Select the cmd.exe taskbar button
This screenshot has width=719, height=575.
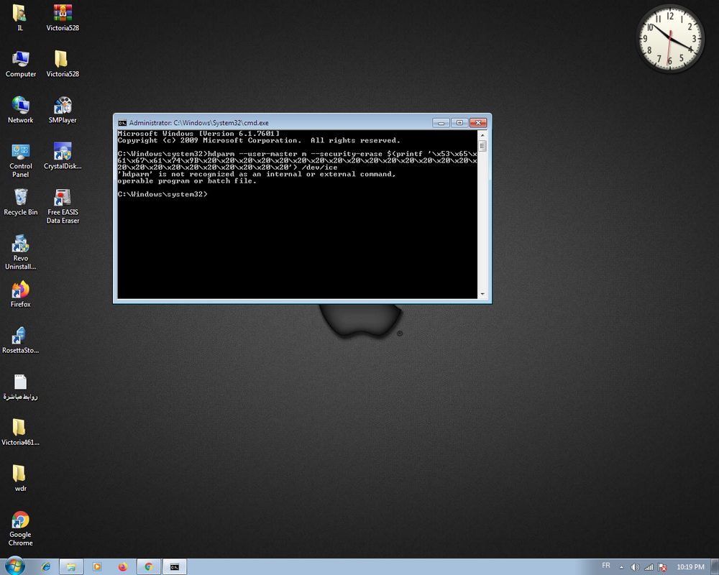point(175,567)
